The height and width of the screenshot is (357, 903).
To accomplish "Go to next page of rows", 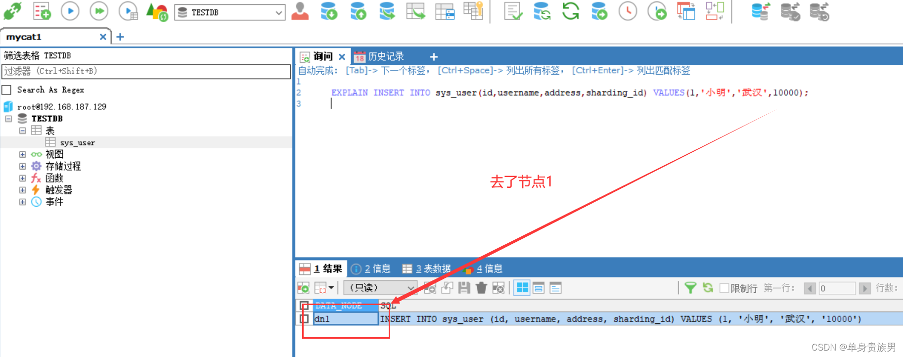I will coord(864,288).
